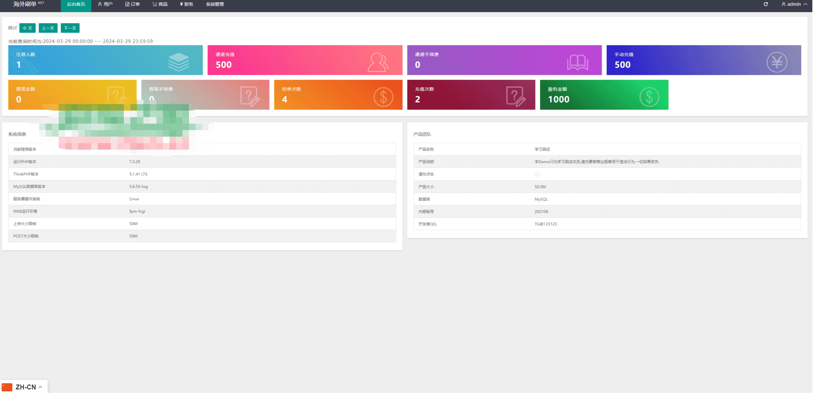Click the user silhouette icon on 通道充值 card
Image resolution: width=815 pixels, height=393 pixels.
click(x=378, y=62)
